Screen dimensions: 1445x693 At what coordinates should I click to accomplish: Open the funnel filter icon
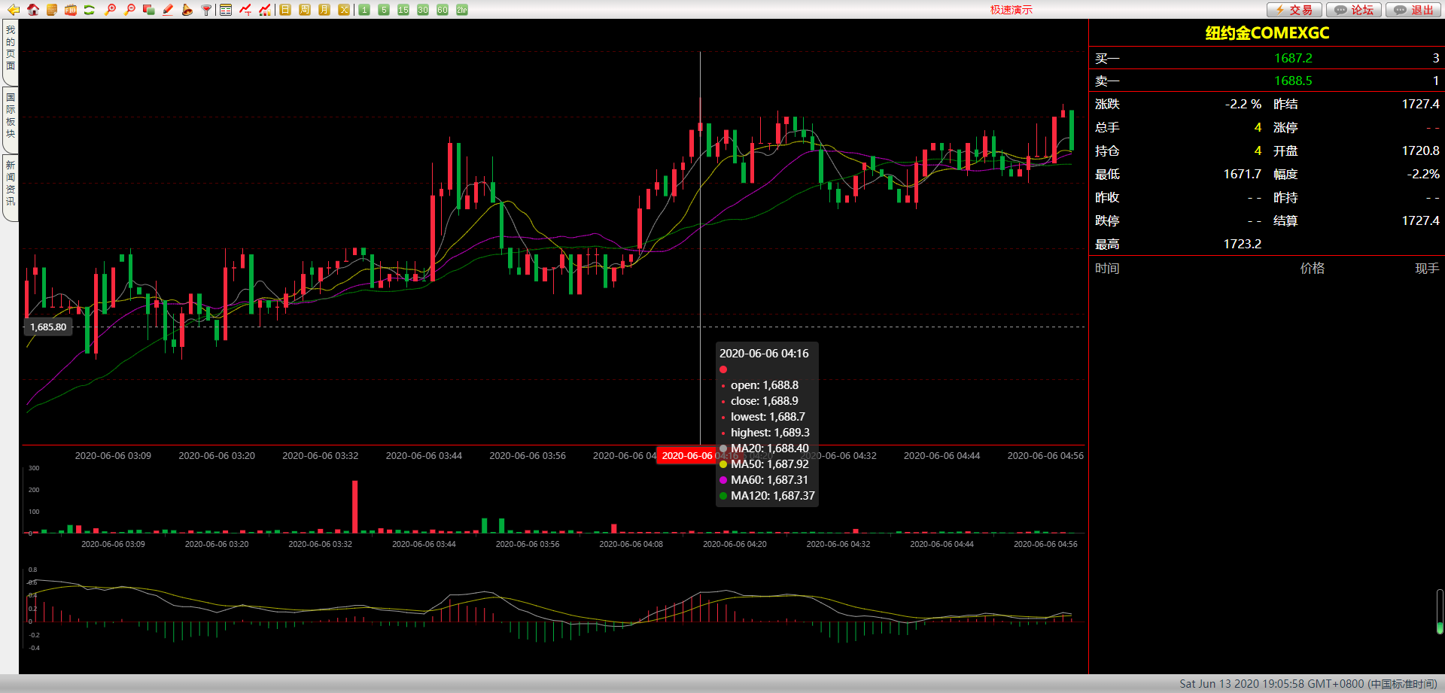(206, 10)
